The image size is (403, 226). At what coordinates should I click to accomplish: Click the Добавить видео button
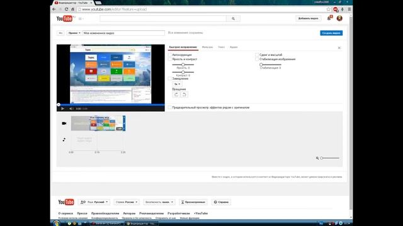(308, 18)
